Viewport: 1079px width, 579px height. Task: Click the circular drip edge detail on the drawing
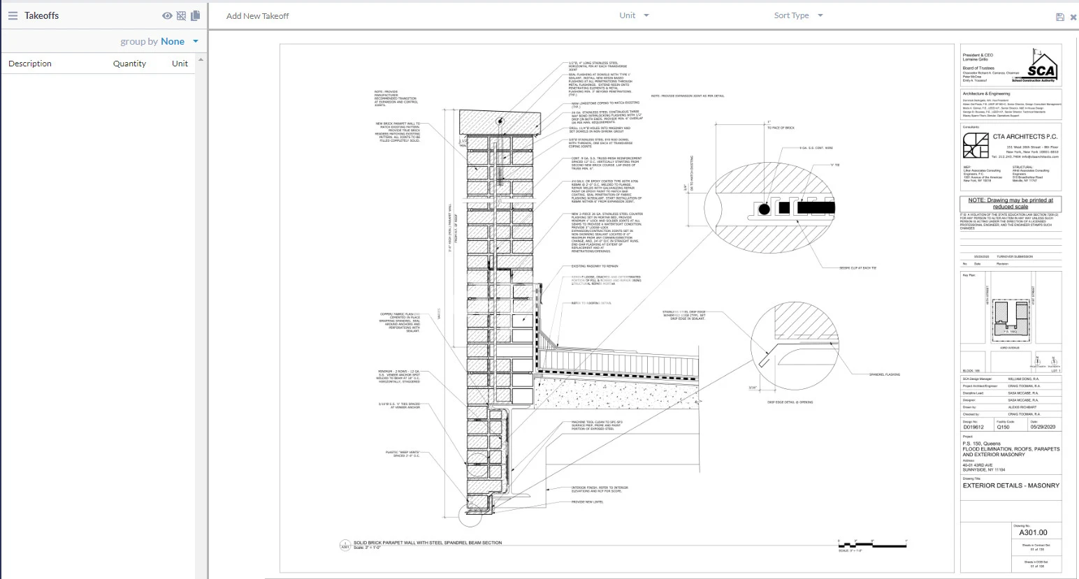[795, 347]
